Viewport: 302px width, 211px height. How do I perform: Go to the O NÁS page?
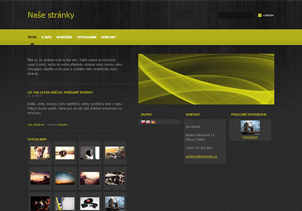point(47,37)
